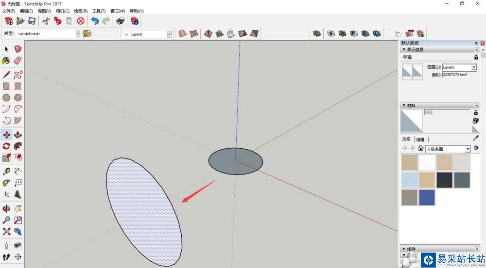Activate the Look Around eye tool
The height and width of the screenshot is (268, 486).
(x=18, y=245)
